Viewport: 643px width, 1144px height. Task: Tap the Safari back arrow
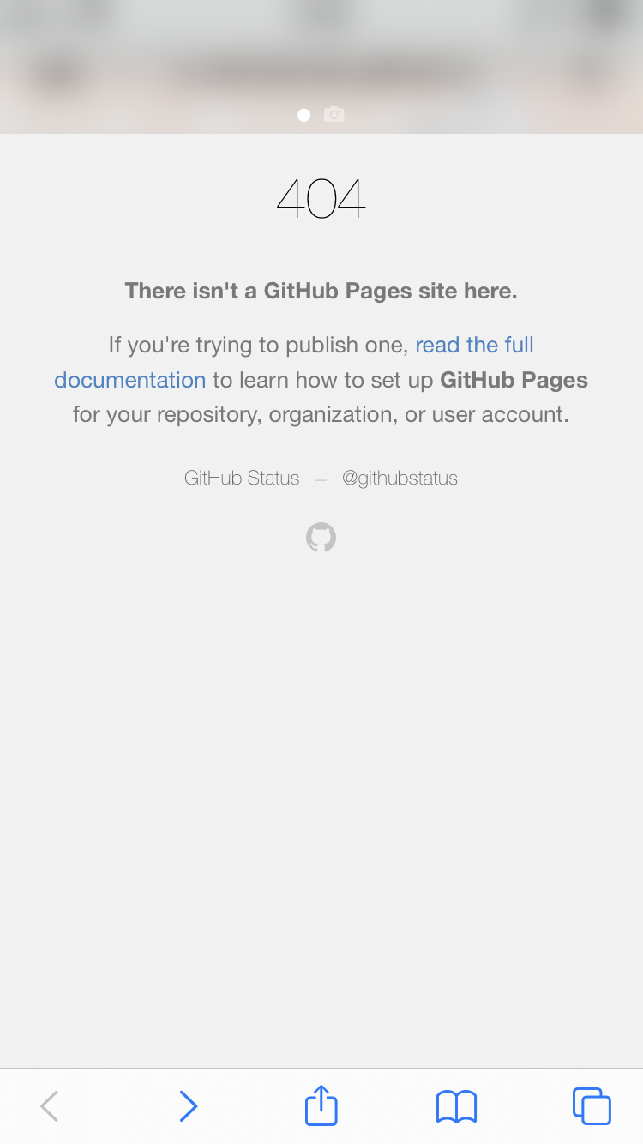[50, 1106]
